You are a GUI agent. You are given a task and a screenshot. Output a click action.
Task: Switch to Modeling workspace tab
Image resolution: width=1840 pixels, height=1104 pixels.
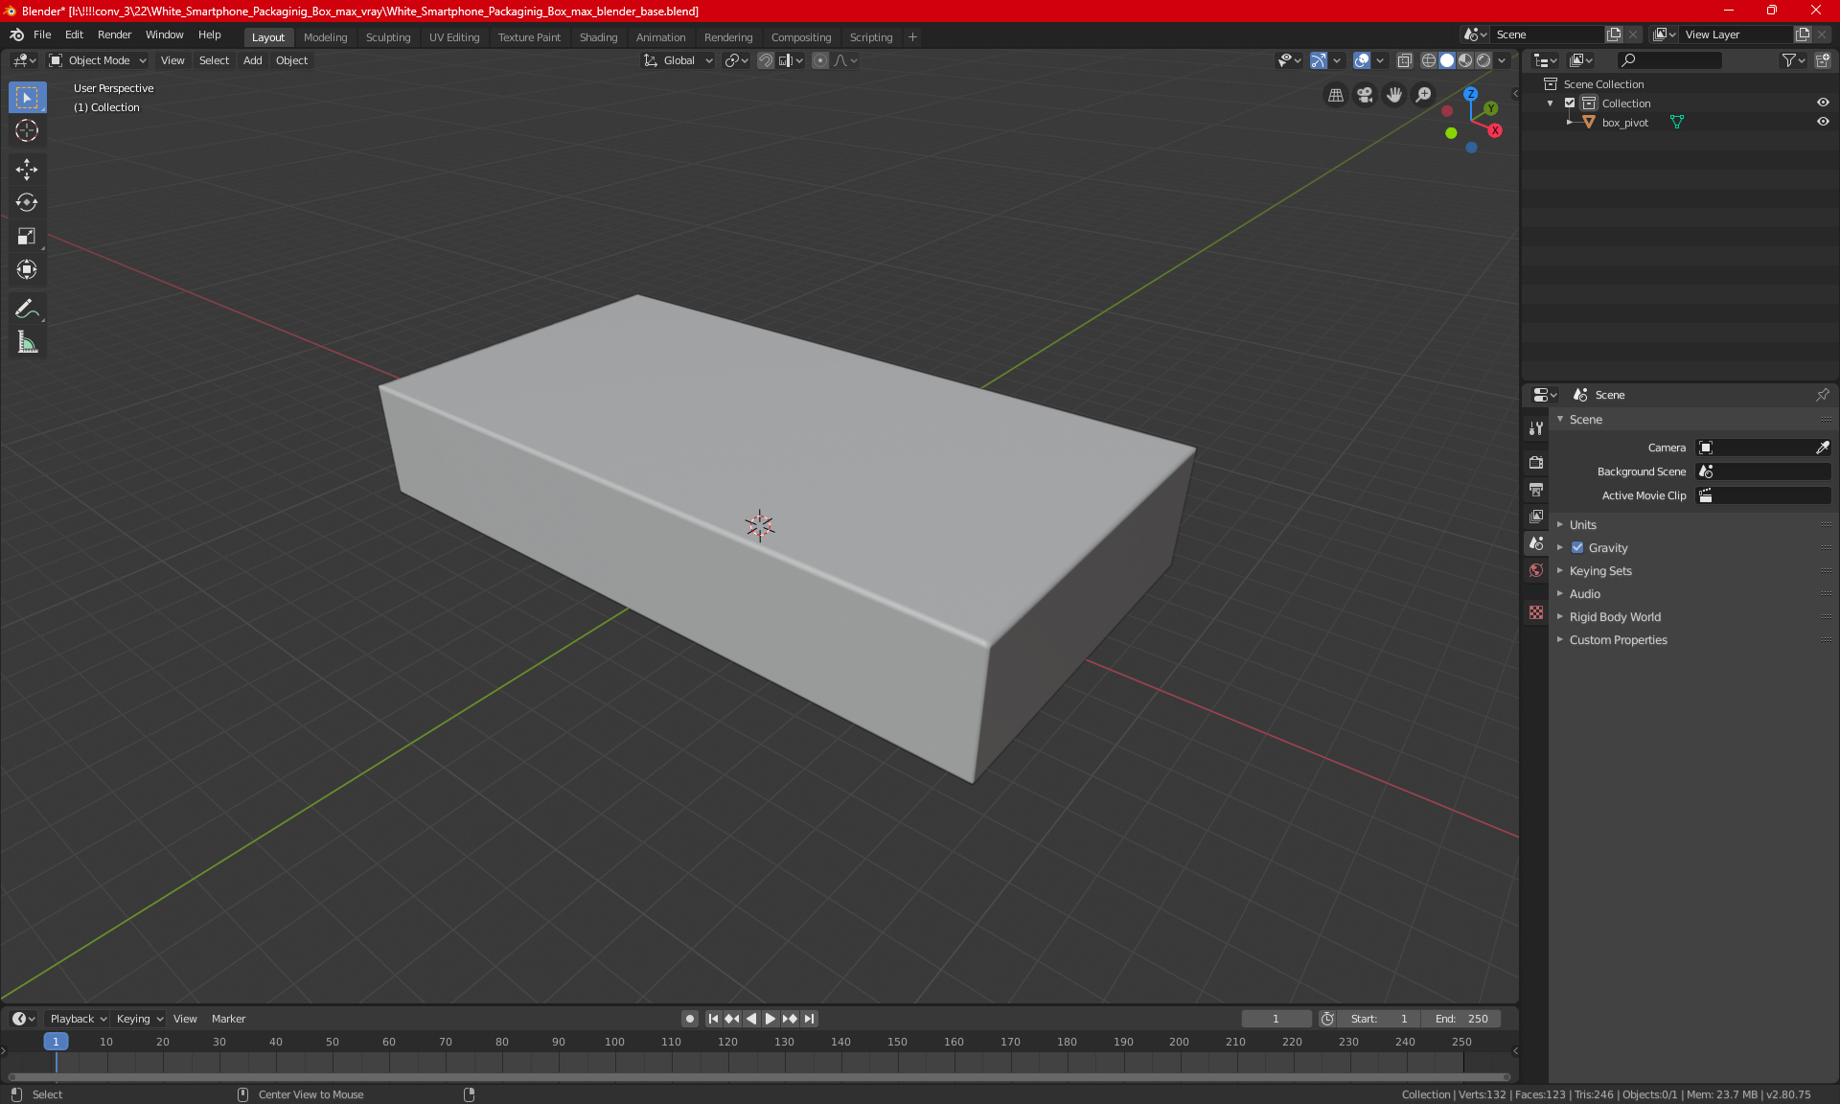[x=325, y=37]
